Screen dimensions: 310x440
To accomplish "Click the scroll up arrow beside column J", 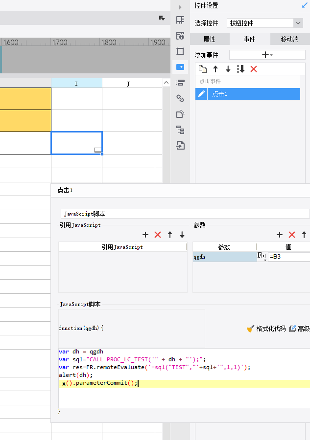I will tap(166, 83).
